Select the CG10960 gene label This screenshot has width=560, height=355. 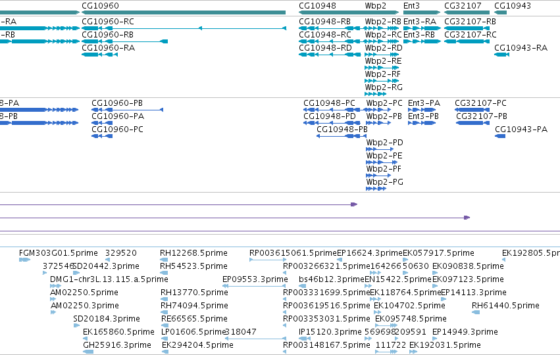[x=101, y=6]
